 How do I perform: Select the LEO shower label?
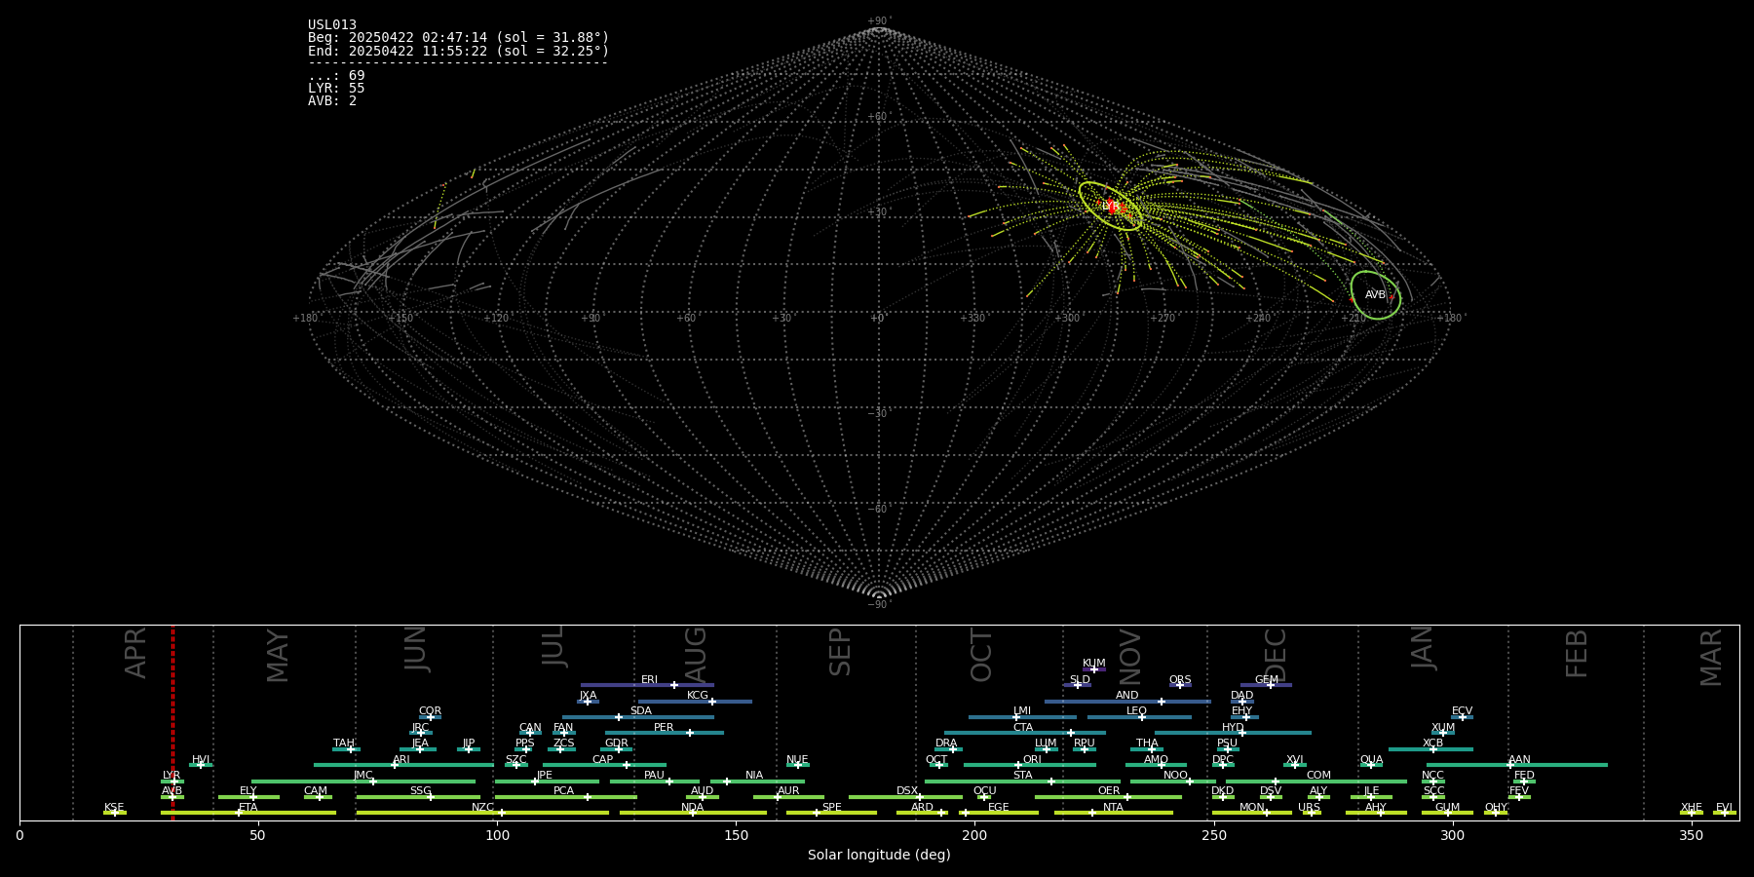[x=1137, y=711]
